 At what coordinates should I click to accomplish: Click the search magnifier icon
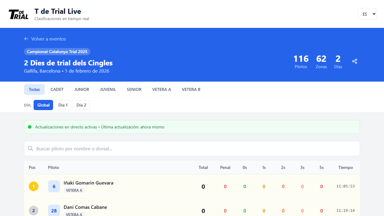[x=30, y=148]
